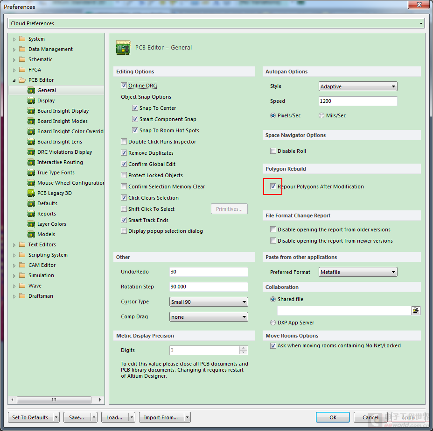Screen dimensions: 433x431
Task: Enable Protect Locked Objects
Action: pyautogui.click(x=124, y=175)
